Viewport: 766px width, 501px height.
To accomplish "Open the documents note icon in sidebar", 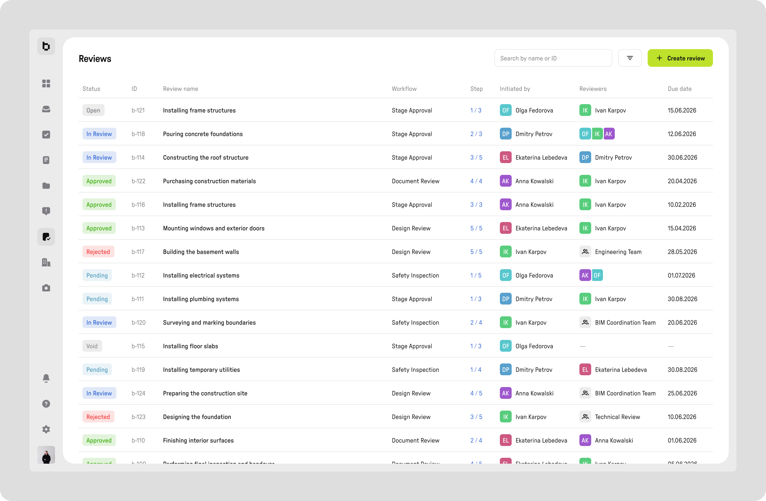I will point(46,160).
